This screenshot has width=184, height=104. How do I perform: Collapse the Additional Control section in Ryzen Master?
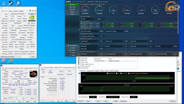coord(81,34)
